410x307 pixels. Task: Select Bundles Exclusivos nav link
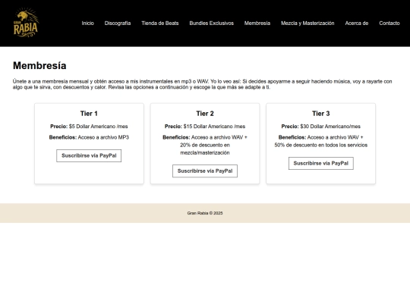tap(212, 23)
